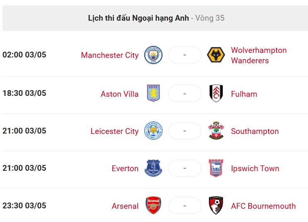Image resolution: width=308 pixels, height=222 pixels.
Task: Click the Wolverhampton Wanderers wolf logo
Action: tap(216, 55)
